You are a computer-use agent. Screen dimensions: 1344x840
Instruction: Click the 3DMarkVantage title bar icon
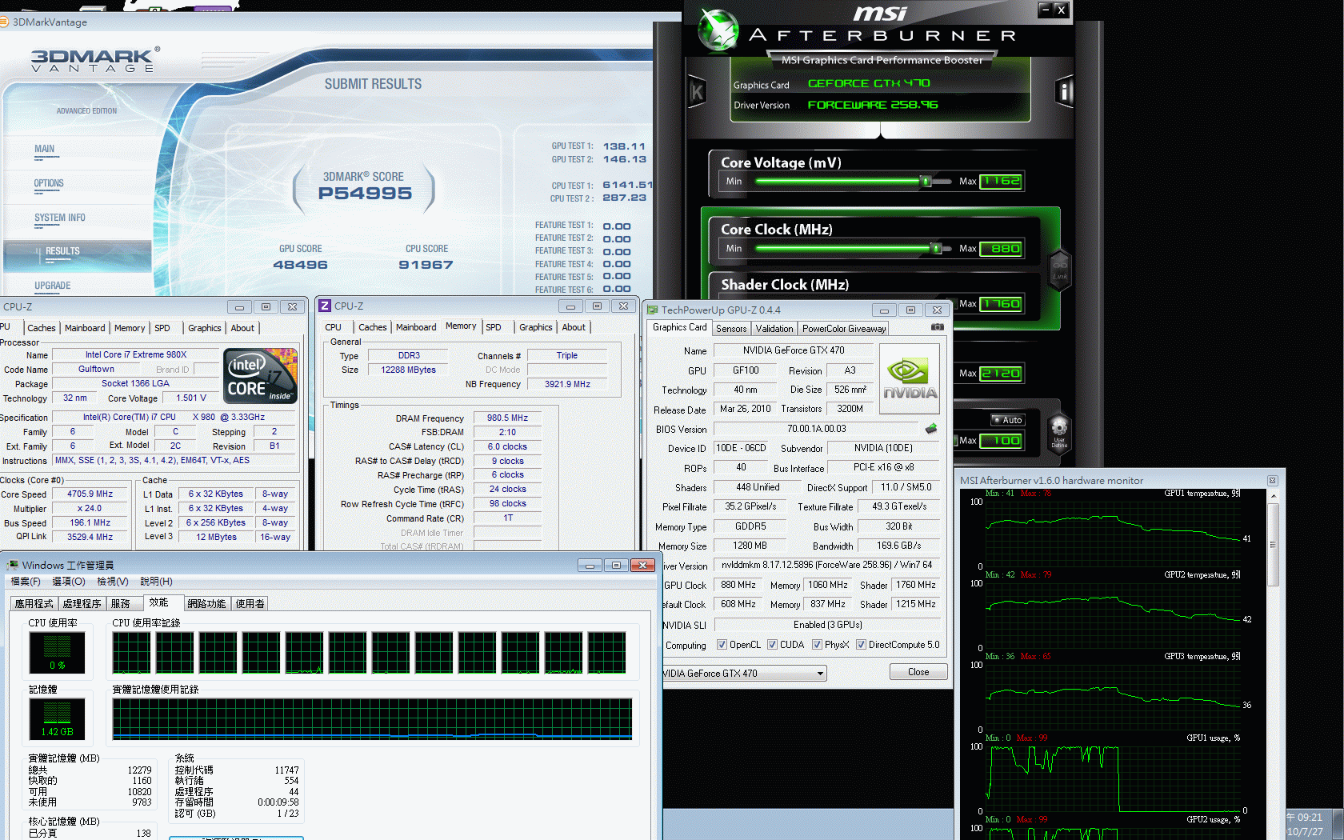coord(4,22)
